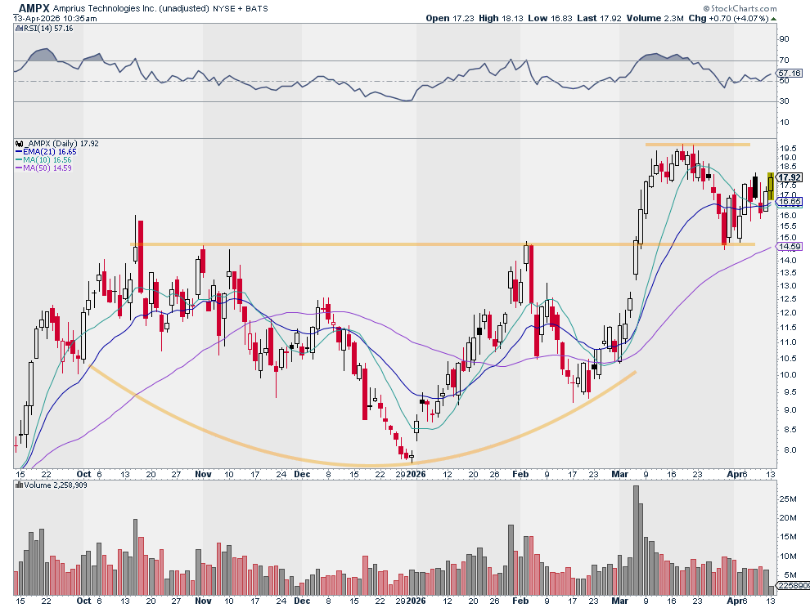Click the NYSE + BATS exchange label
This screenshot has width=810, height=608.
[x=241, y=8]
